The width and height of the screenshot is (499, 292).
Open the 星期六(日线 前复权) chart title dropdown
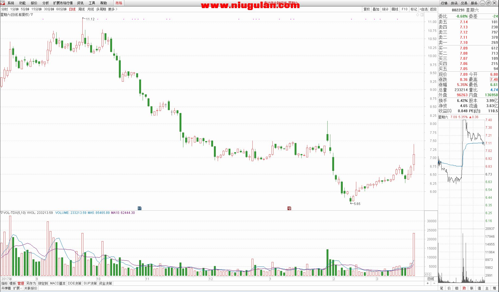click(x=17, y=15)
